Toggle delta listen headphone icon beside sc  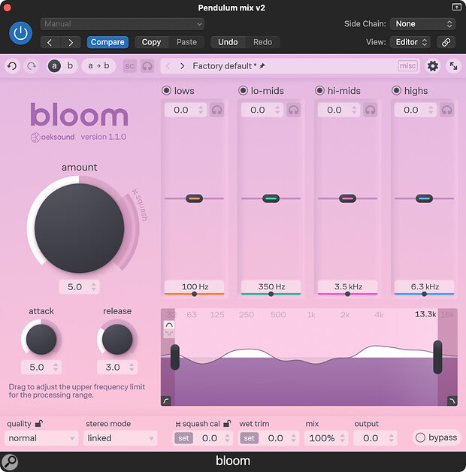click(147, 66)
